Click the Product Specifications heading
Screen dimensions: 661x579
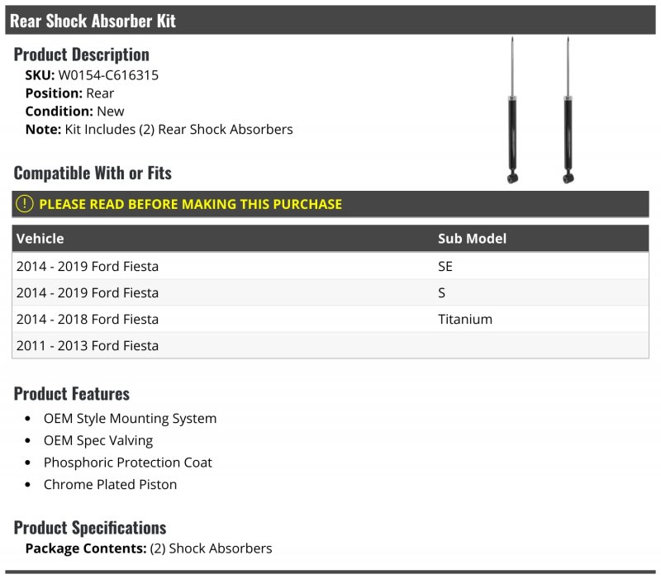[90, 528]
